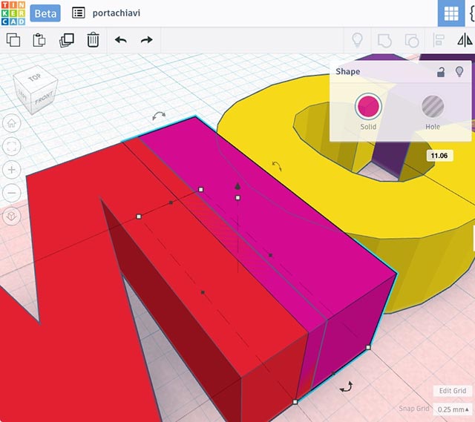Open the design list icon
This screenshot has width=475, height=422.
(x=78, y=13)
